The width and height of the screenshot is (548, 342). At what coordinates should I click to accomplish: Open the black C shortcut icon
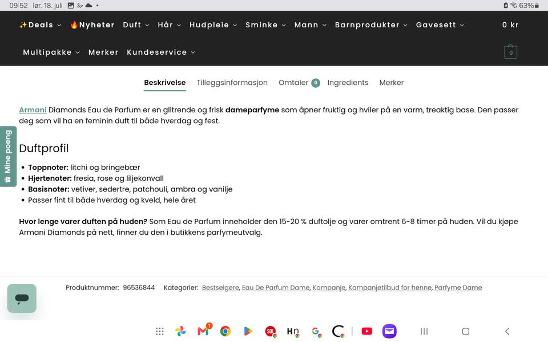tap(339, 331)
